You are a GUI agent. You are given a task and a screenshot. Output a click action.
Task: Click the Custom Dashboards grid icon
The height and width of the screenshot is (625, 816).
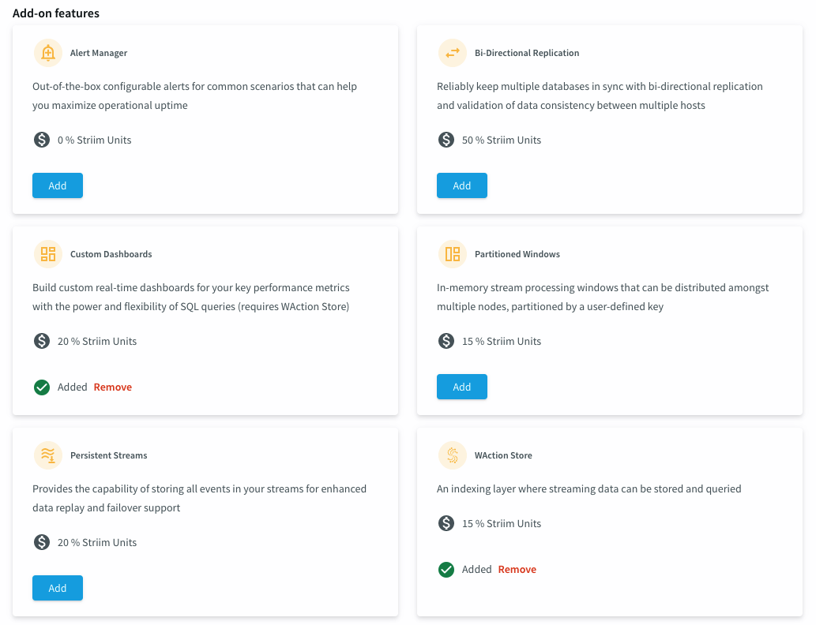(48, 254)
